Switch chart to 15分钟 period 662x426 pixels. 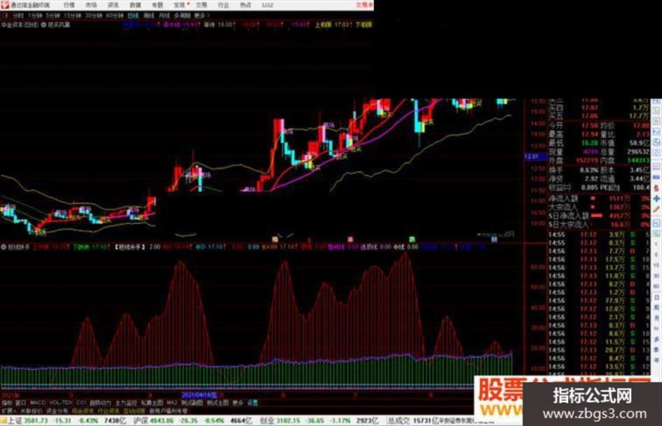click(x=72, y=15)
